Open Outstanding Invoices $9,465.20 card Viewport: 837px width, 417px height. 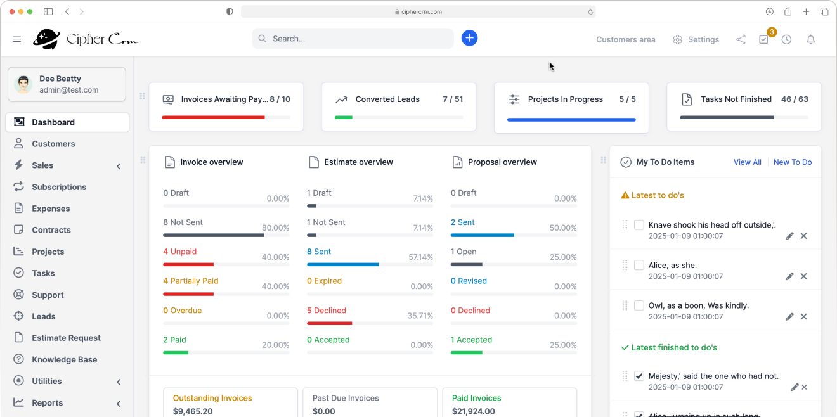tap(230, 403)
